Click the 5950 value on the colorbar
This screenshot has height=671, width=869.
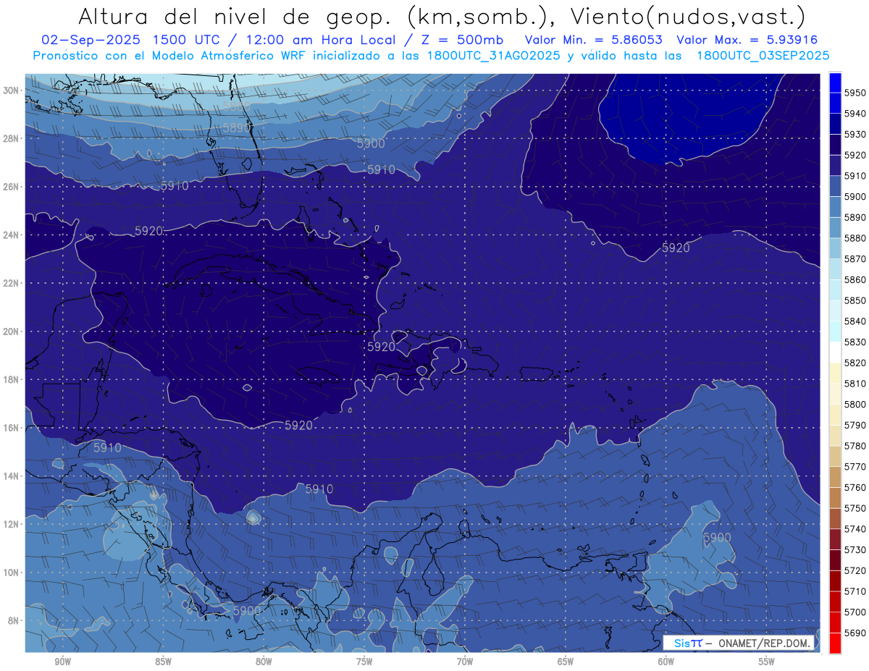pos(855,93)
